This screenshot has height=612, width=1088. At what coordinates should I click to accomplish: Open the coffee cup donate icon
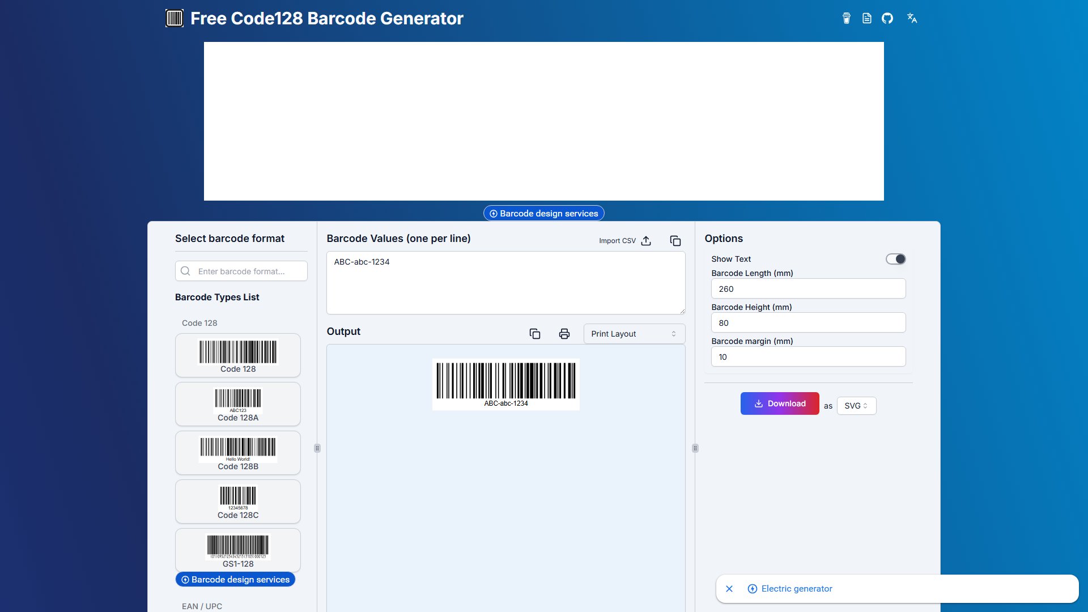(846, 18)
